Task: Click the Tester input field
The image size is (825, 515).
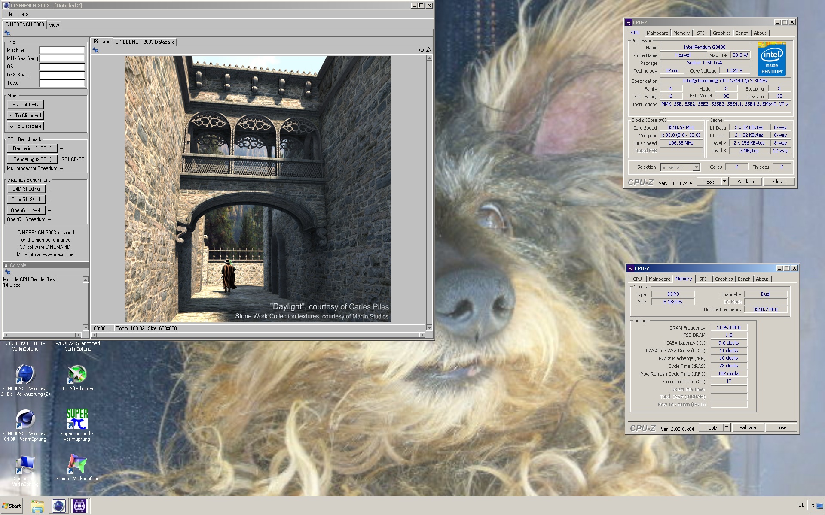Action: tap(62, 83)
